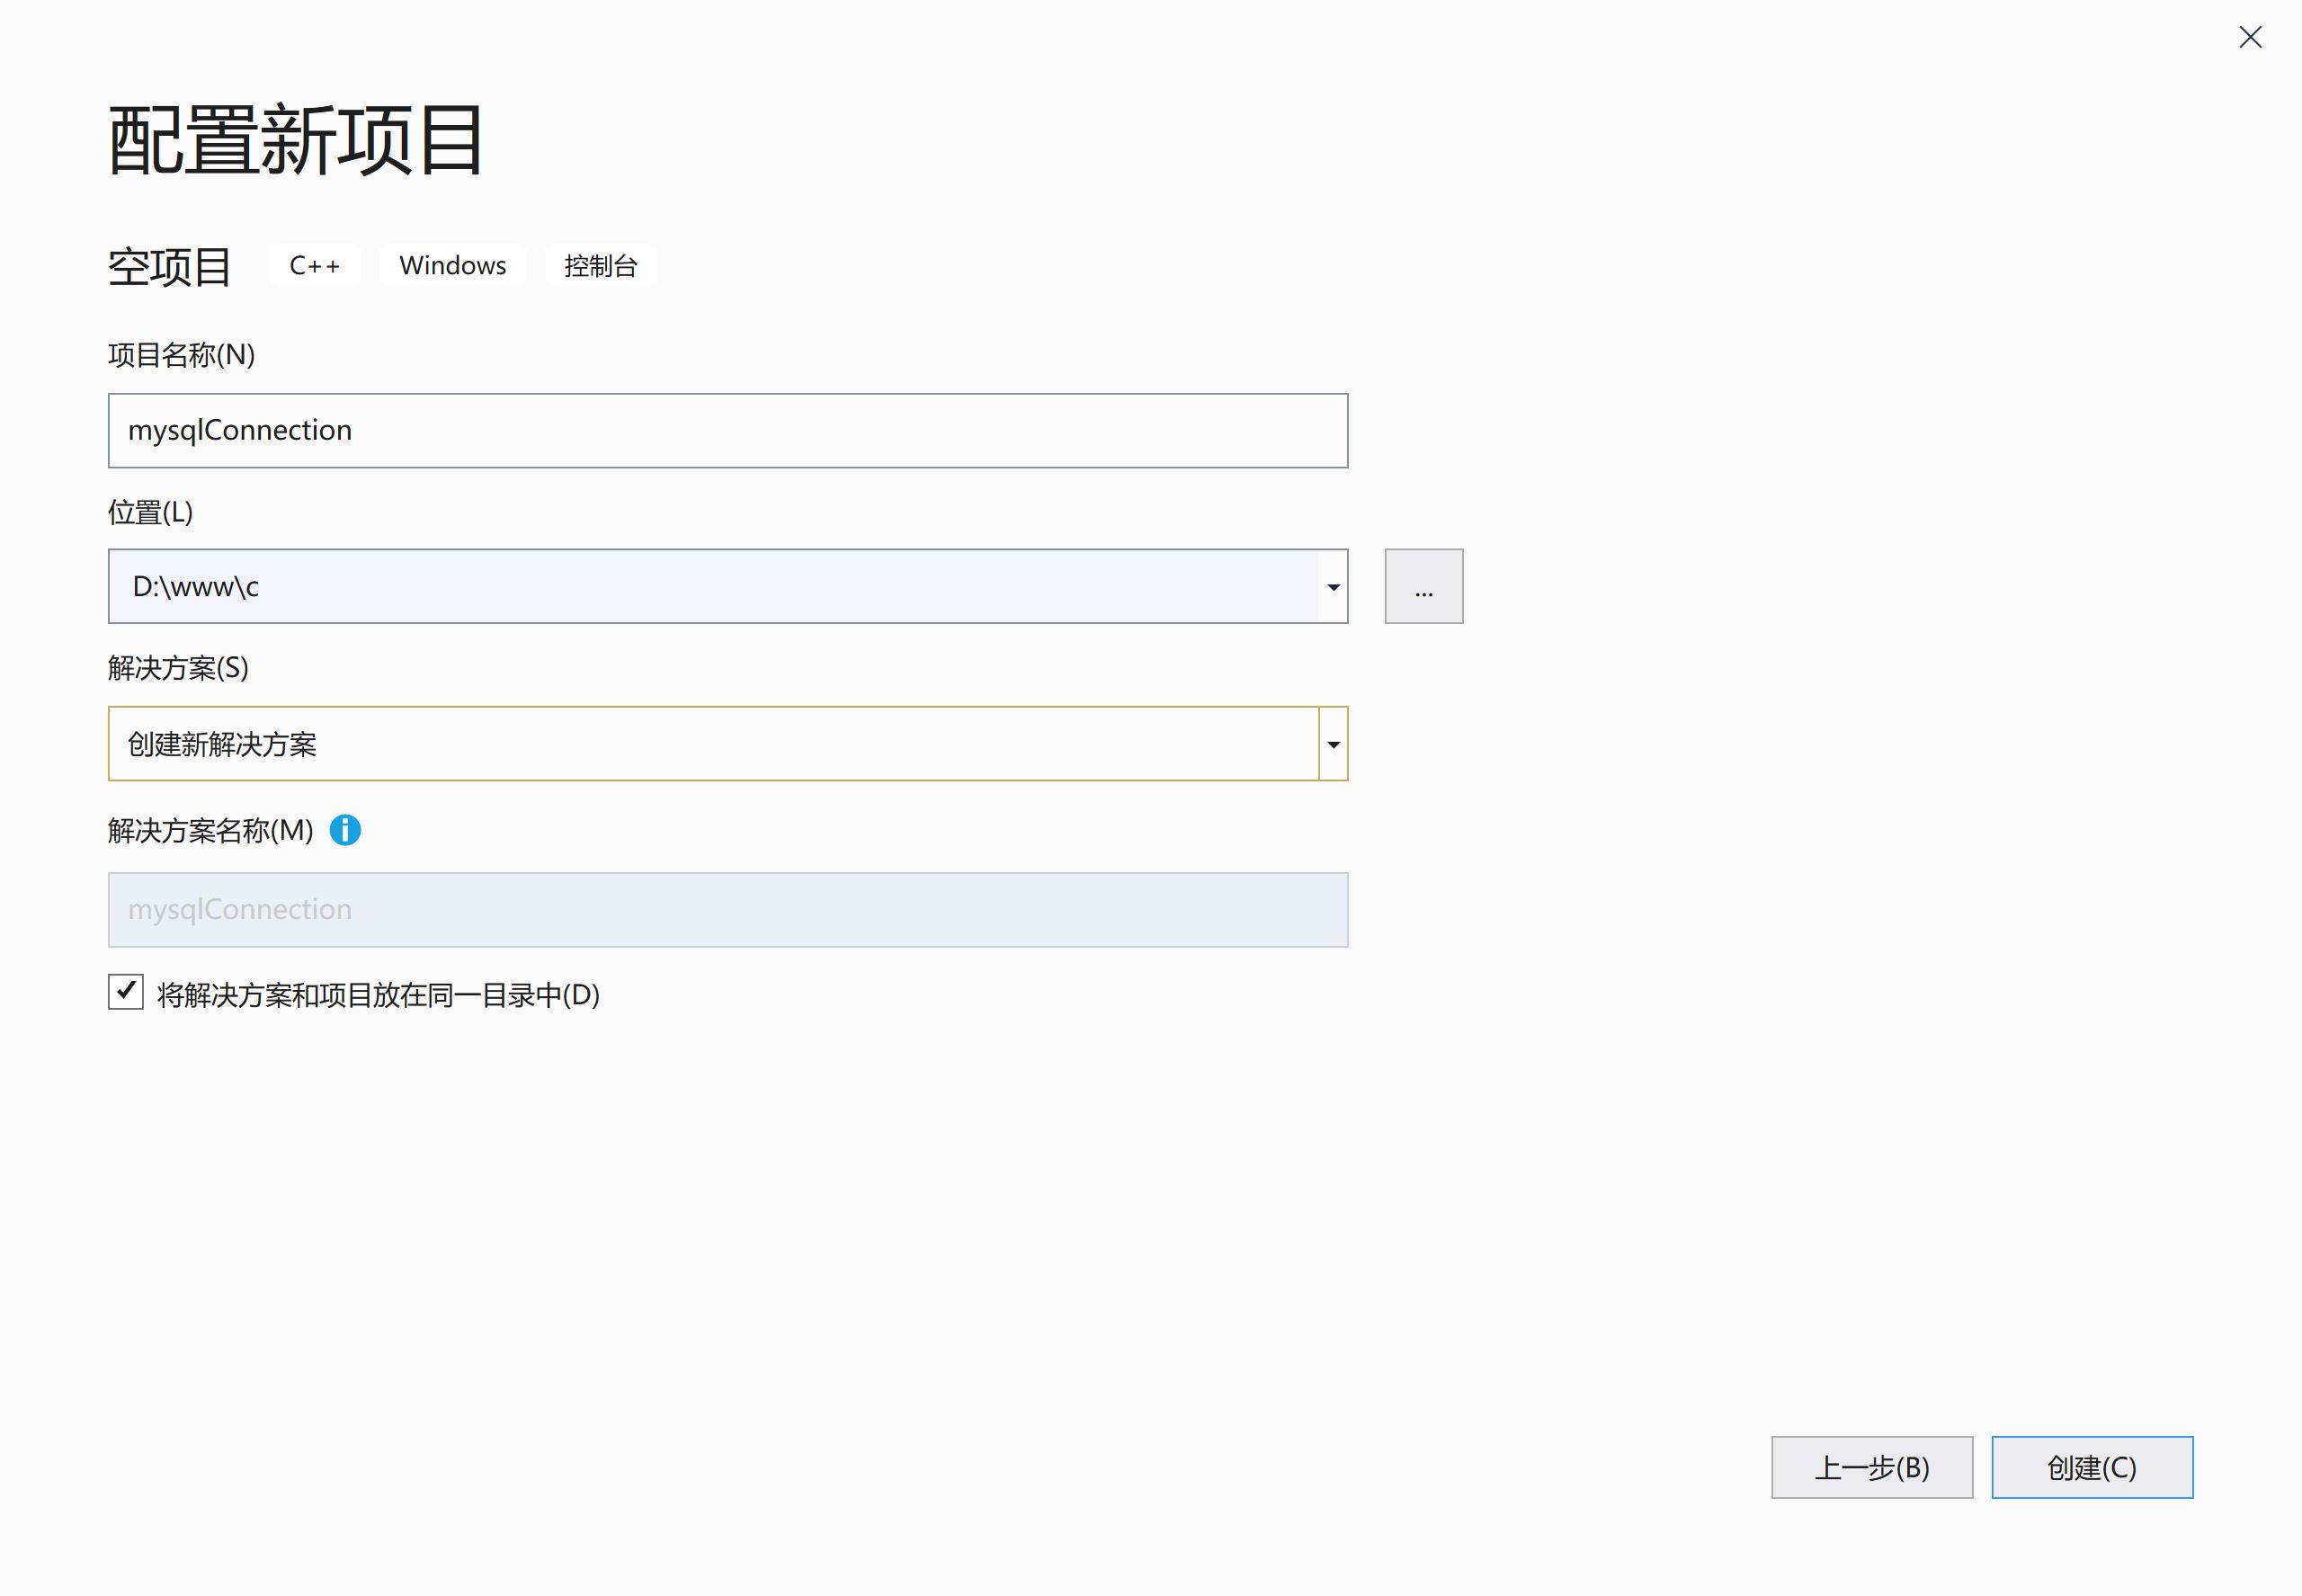The image size is (2302, 1596).
Task: Click the 项目名称(N) label
Action: click(181, 355)
